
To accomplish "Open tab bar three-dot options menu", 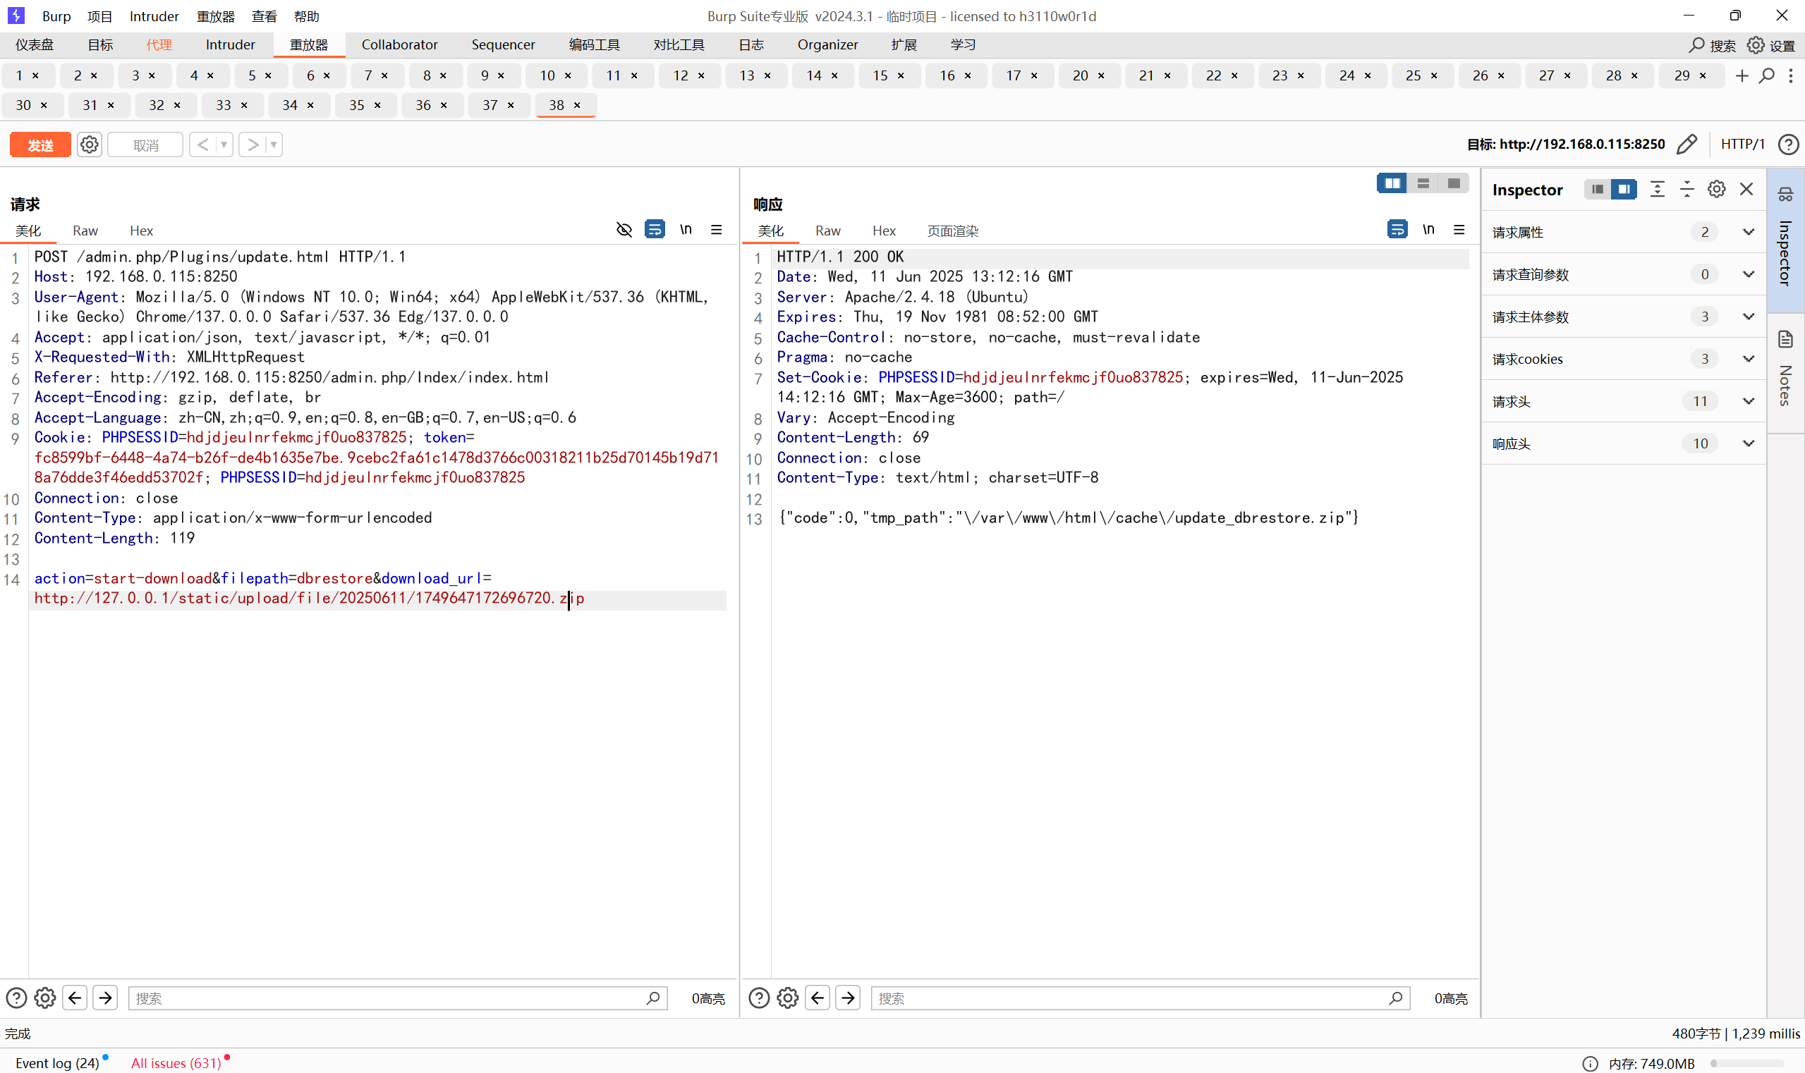I will click(1790, 75).
